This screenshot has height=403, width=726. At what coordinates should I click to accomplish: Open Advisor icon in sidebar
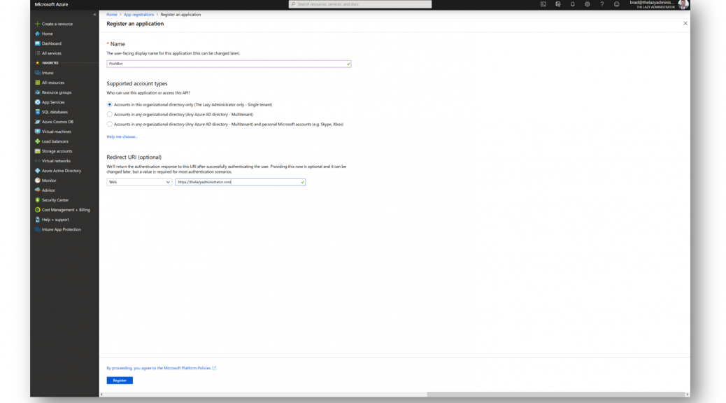click(x=38, y=190)
